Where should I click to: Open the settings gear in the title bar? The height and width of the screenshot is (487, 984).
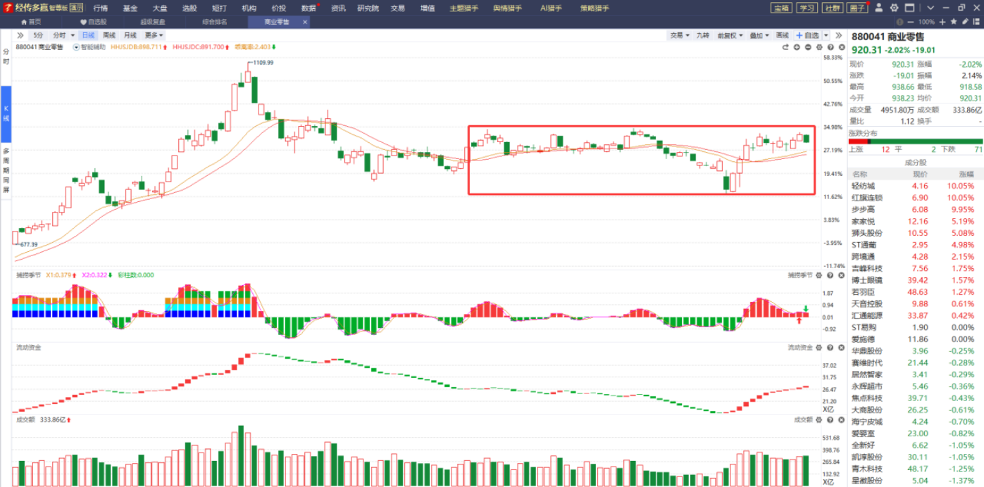[894, 8]
